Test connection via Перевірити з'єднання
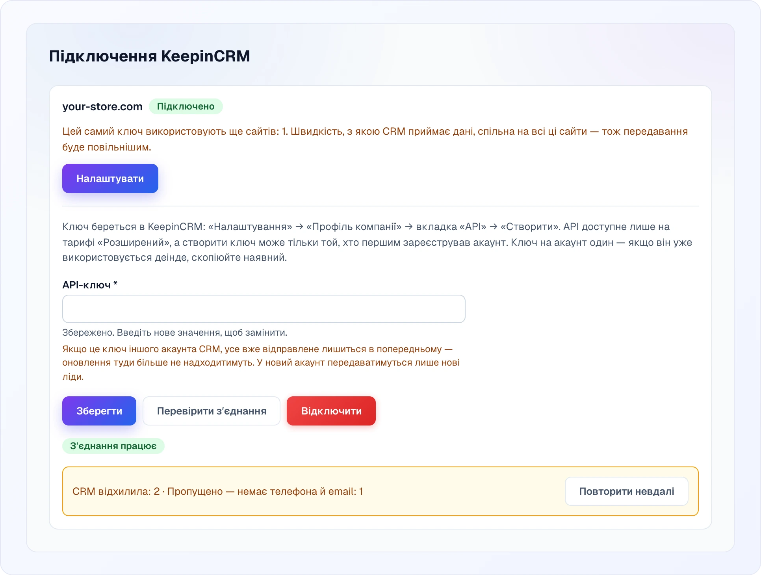The width and height of the screenshot is (761, 576). (212, 411)
